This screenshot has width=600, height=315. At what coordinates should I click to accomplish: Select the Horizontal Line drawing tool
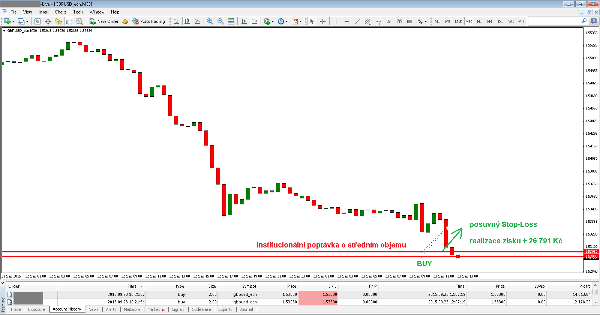pos(346,21)
